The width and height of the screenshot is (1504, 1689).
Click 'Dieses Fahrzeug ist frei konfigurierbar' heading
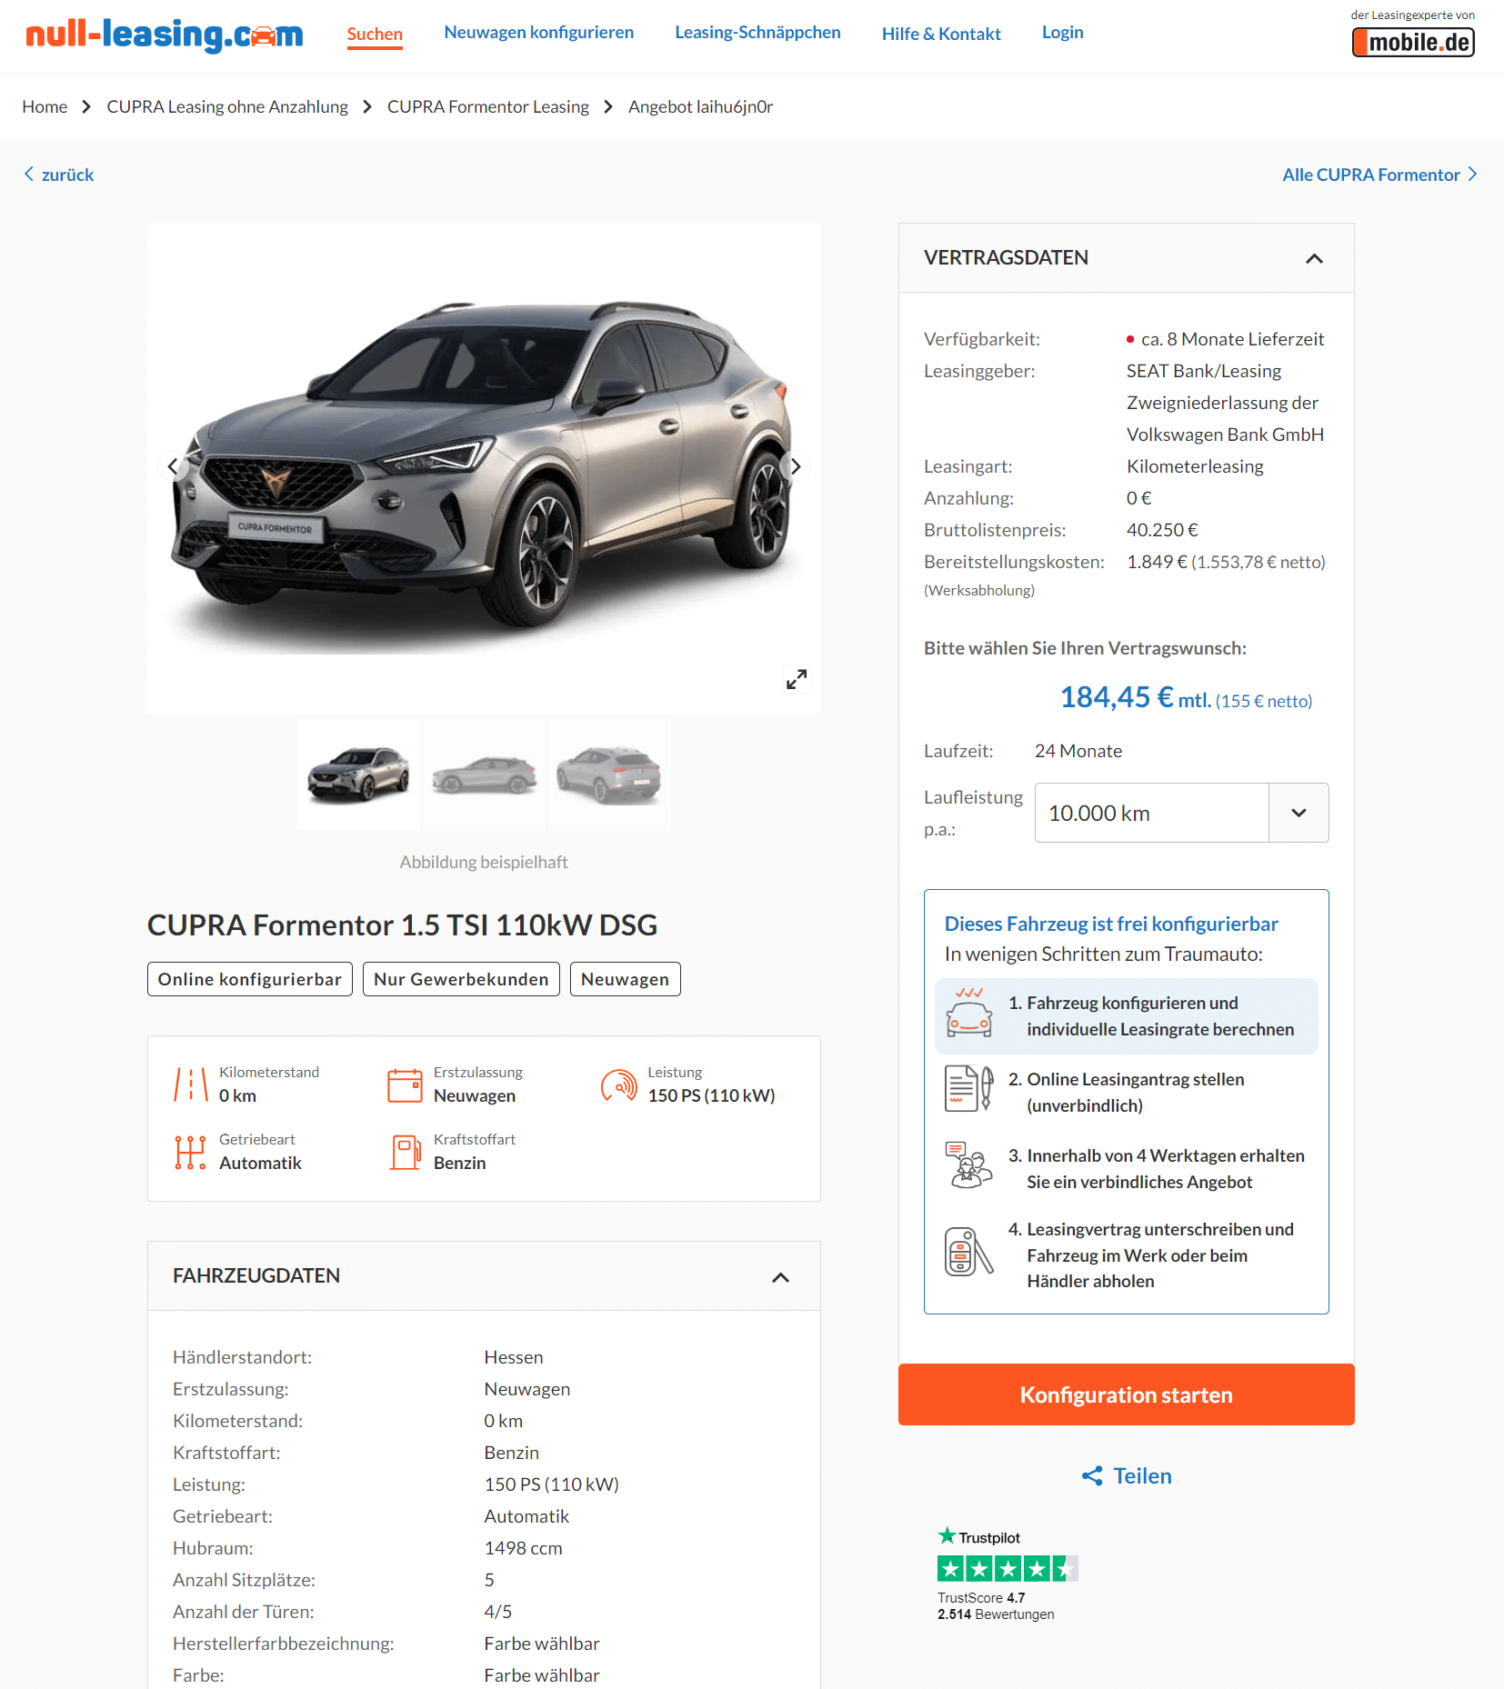1111,924
